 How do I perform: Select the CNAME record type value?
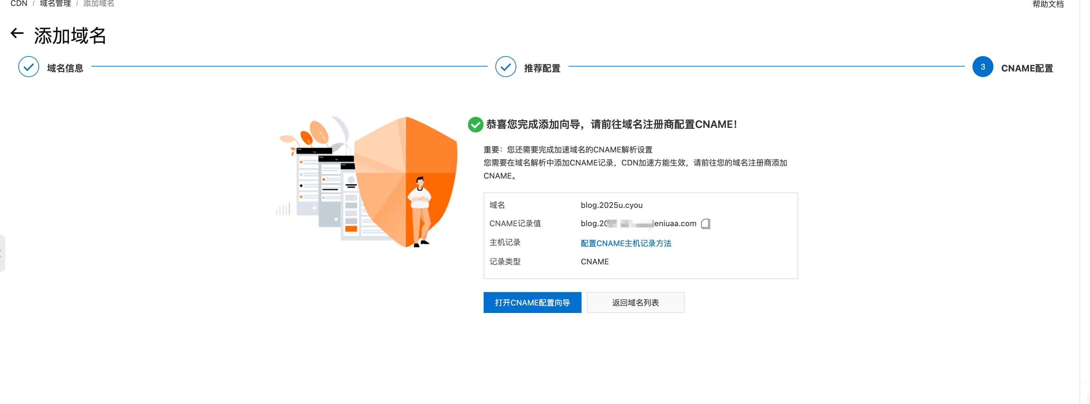tap(595, 261)
